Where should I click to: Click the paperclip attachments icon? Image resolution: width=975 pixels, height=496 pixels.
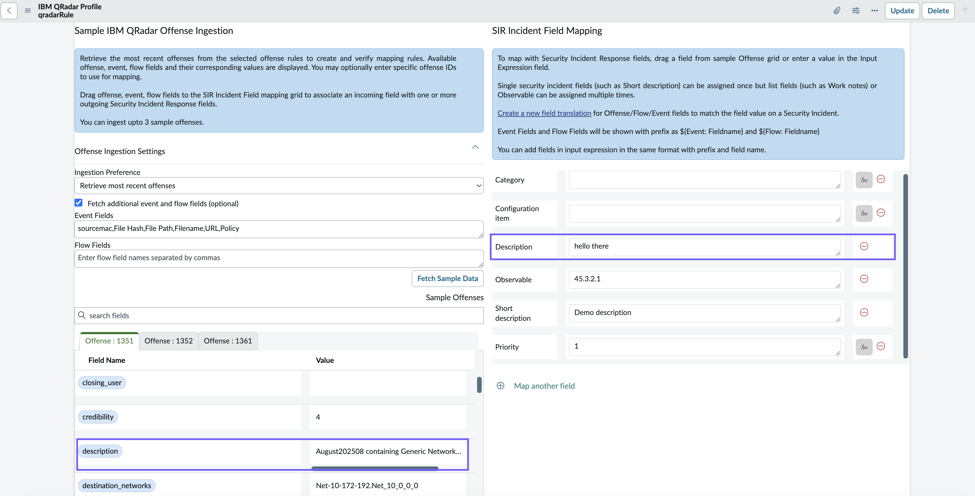(x=837, y=11)
